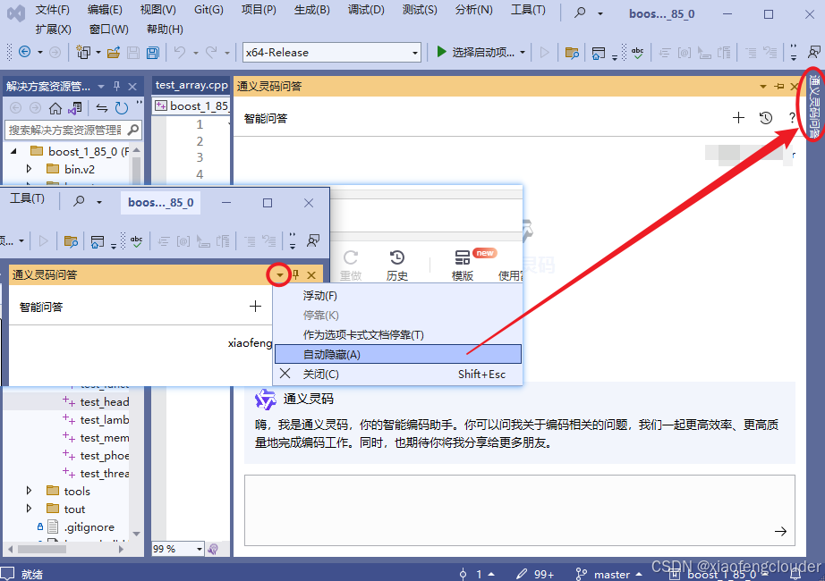
Task: Click plus to start new 智能问答 chat
Action: pos(739,118)
